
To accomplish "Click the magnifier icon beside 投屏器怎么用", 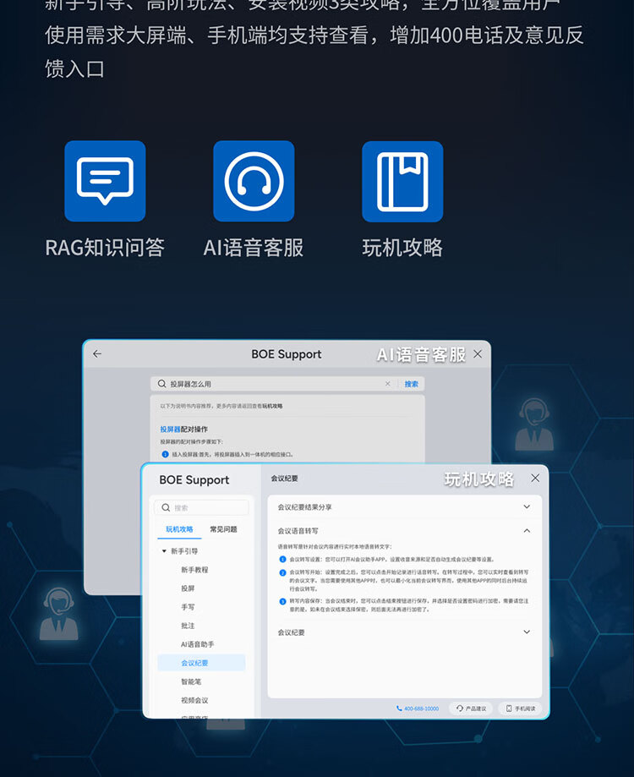I will click(162, 384).
